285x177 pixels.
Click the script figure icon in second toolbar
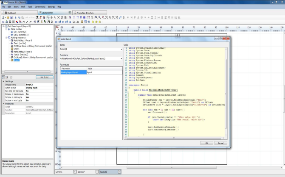pyautogui.click(x=82, y=22)
